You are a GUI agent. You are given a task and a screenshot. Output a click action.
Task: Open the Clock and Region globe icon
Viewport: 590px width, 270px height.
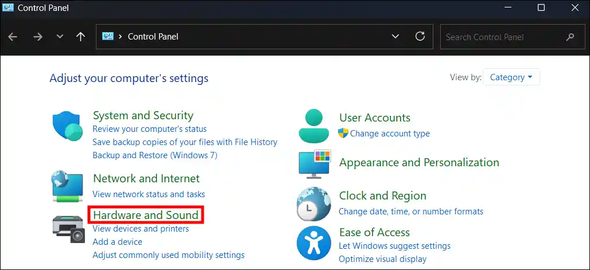314,204
